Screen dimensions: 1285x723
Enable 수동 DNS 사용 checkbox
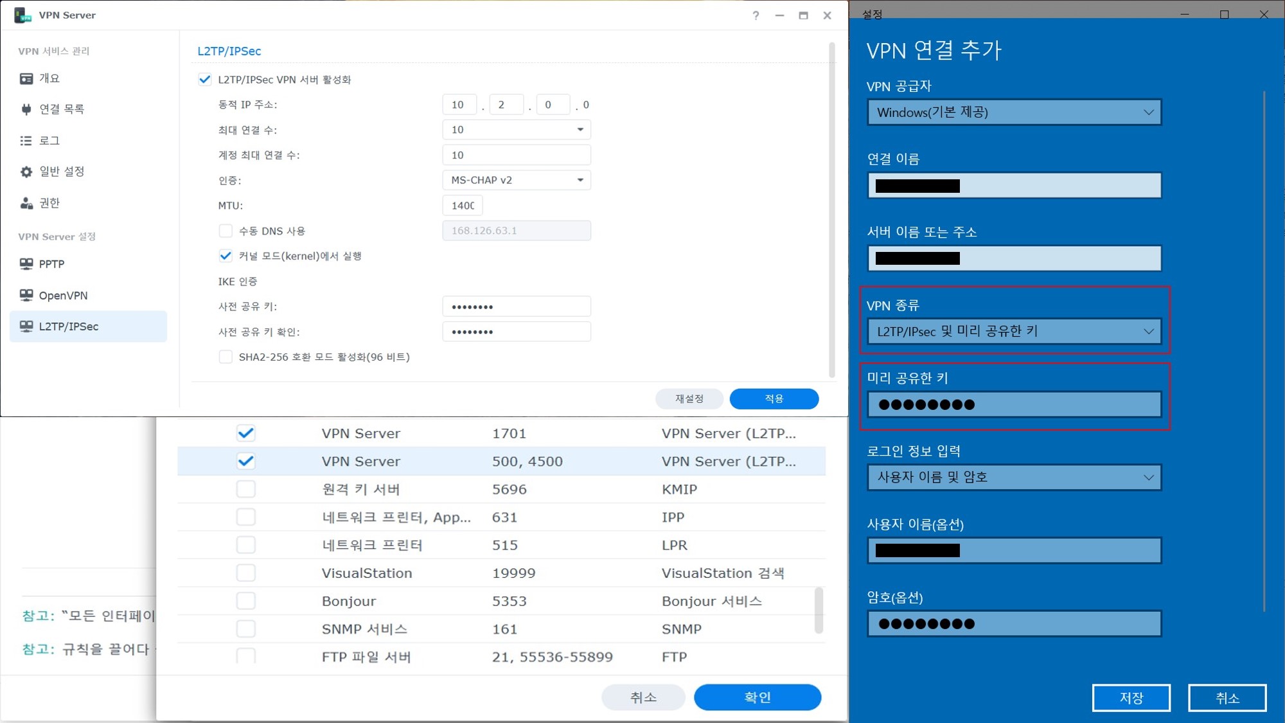click(226, 231)
